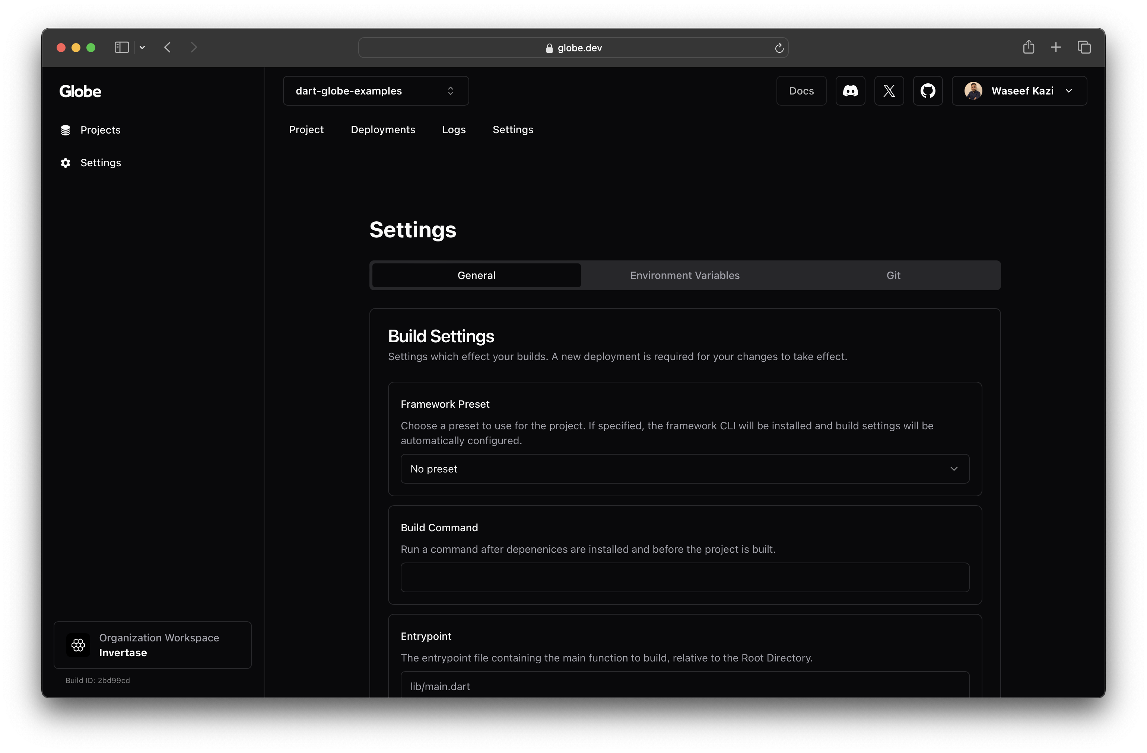Expand the Waseef Kazi account menu
Screen dimensions: 1147x753
click(1019, 90)
